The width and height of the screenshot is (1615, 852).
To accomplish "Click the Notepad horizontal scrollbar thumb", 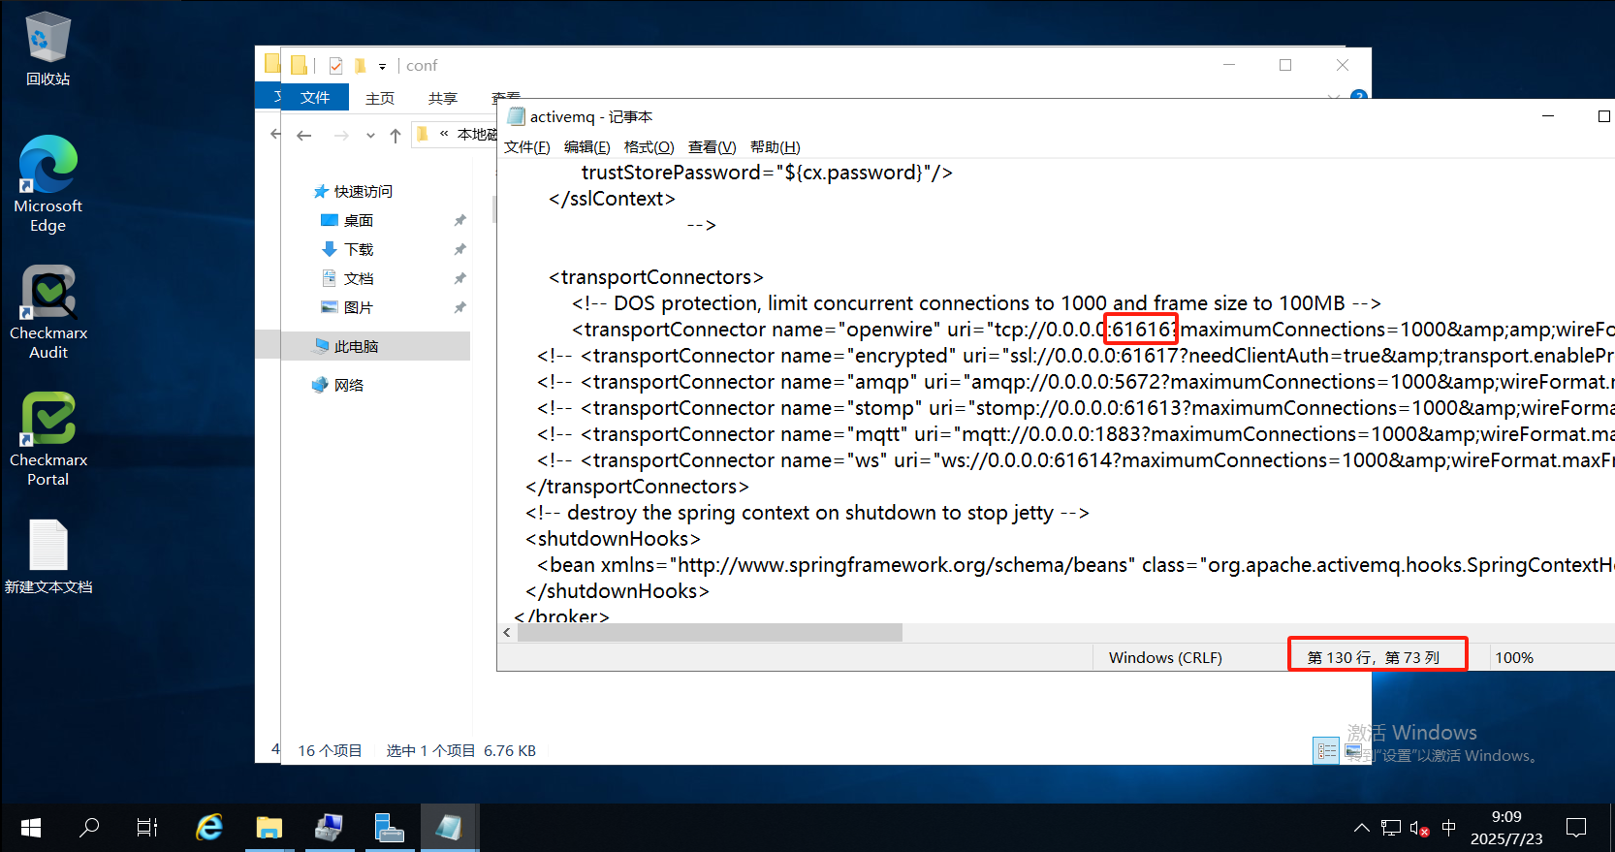I will coord(710,633).
